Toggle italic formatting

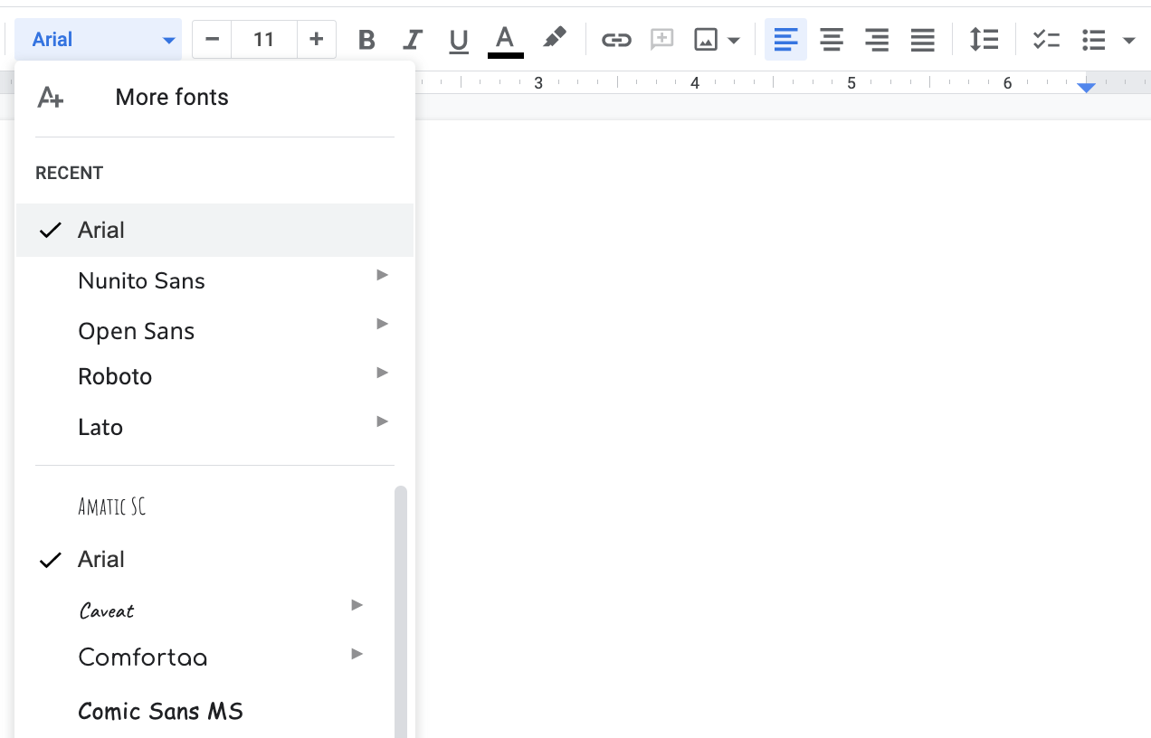pos(413,40)
